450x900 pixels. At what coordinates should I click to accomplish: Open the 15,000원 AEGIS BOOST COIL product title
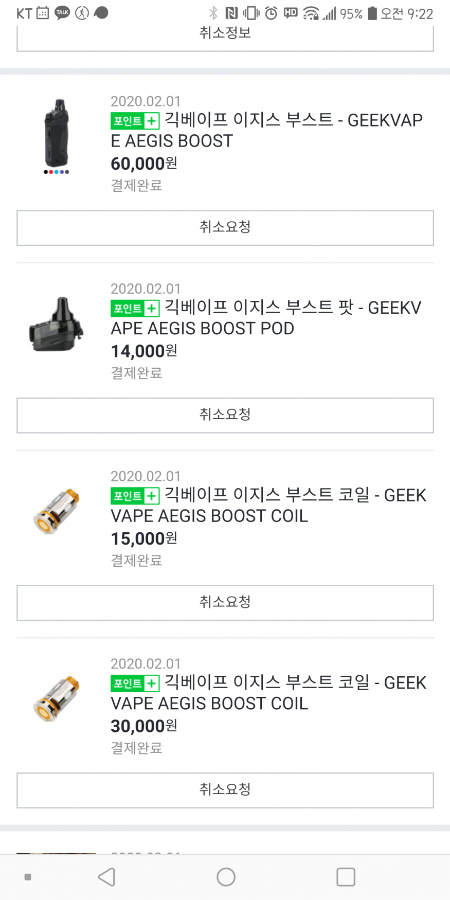pos(268,505)
